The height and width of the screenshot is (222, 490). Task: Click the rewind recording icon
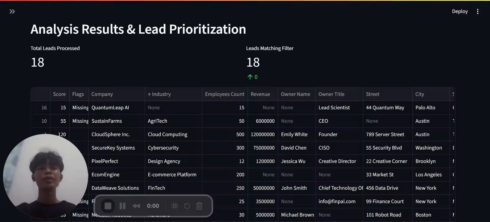pos(136,206)
